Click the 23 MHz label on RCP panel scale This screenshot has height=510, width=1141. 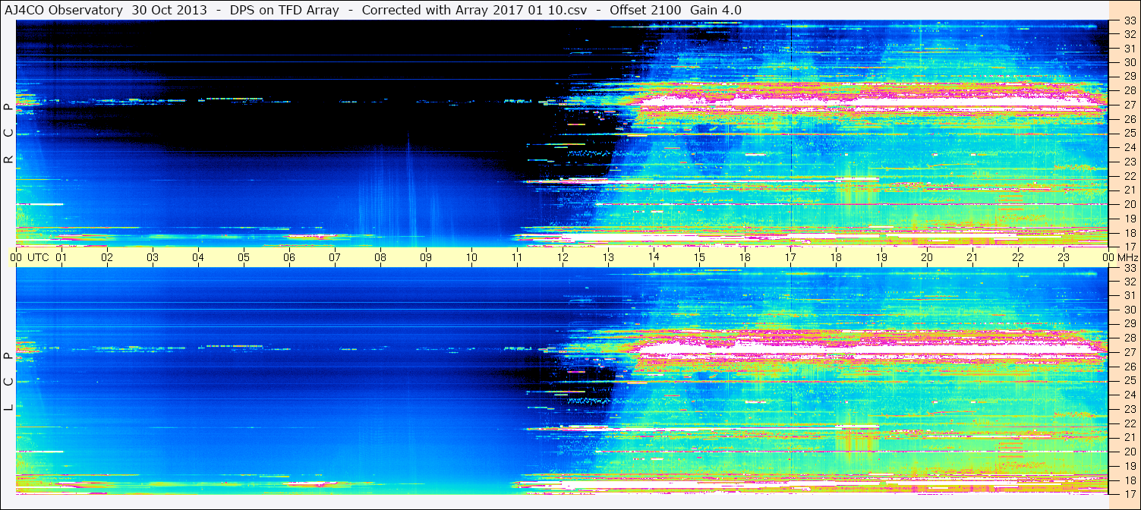1129,162
